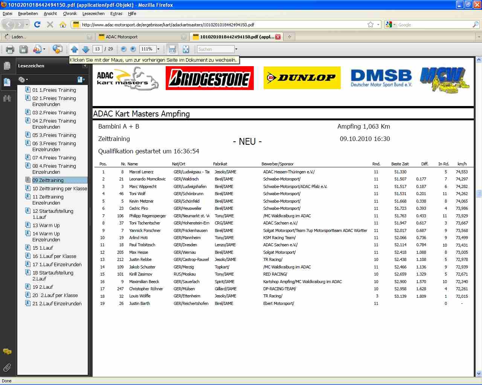
Task: Open the Extras menu
Action: (x=116, y=14)
